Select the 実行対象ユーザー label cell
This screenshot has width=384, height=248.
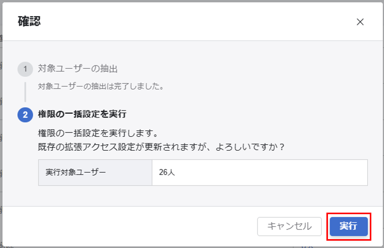[95, 173]
